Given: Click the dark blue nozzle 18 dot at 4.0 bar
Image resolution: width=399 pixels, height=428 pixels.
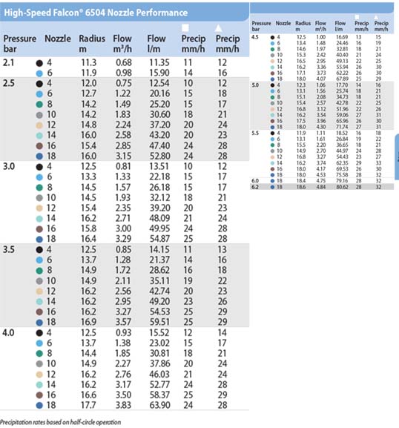Looking at the screenshot, I should [x=39, y=406].
